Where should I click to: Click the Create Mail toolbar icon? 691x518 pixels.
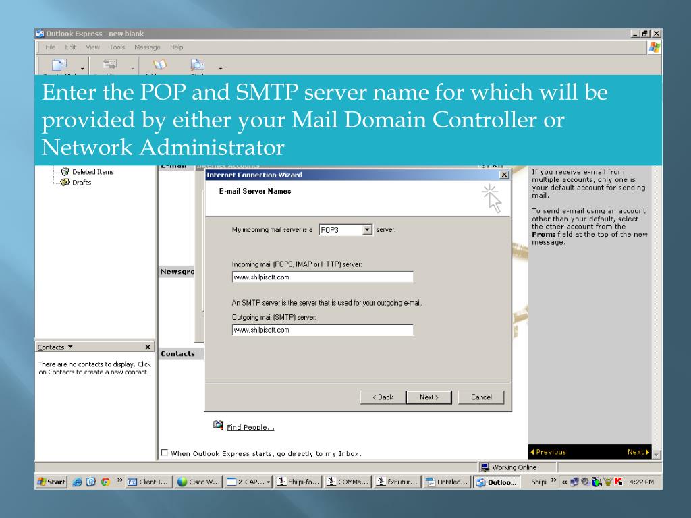tap(59, 65)
